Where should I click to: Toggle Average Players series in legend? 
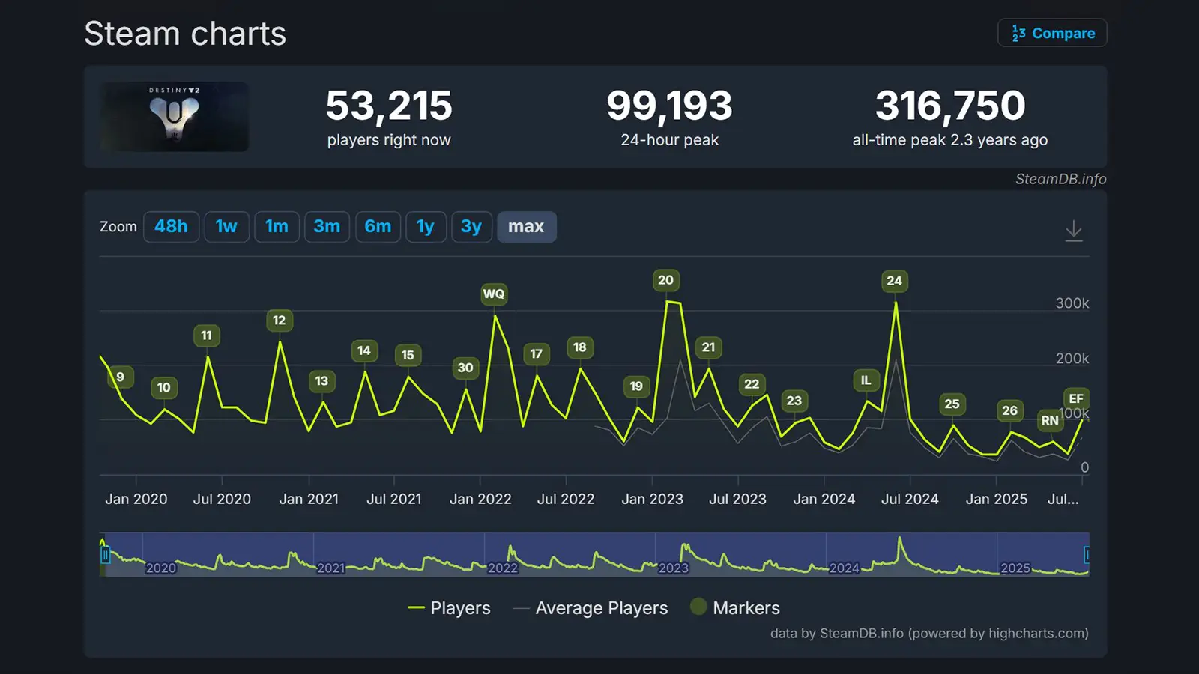pos(590,608)
